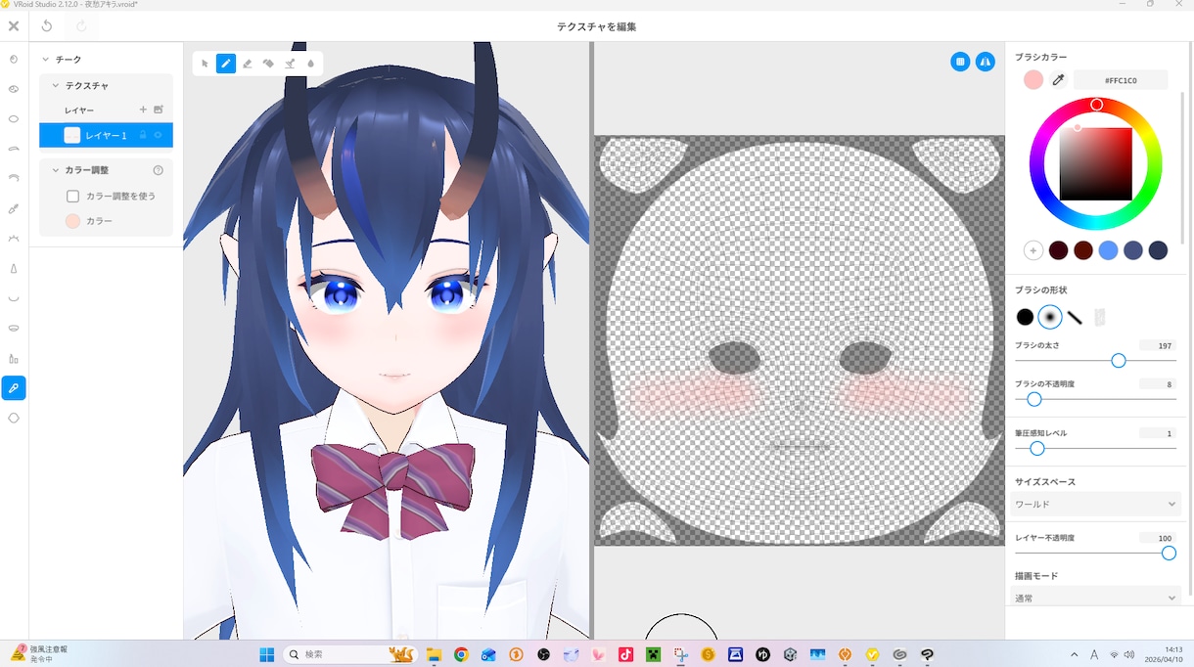Open the face skin hexagon icon
Screen dimensions: 1194x667
click(x=14, y=418)
